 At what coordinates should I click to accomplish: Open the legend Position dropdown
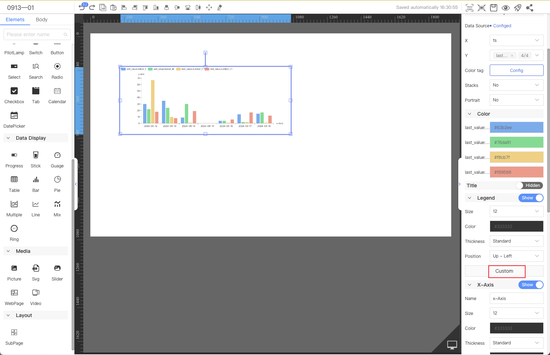coord(516,256)
